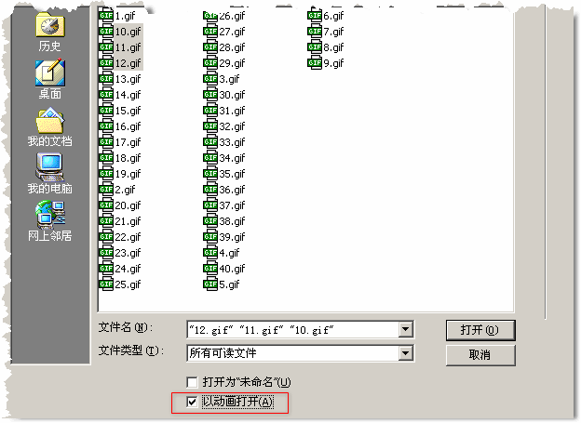Viewport: 581px width, 423px height.
Task: Select the GIF icon of 4.gif
Action: point(210,253)
